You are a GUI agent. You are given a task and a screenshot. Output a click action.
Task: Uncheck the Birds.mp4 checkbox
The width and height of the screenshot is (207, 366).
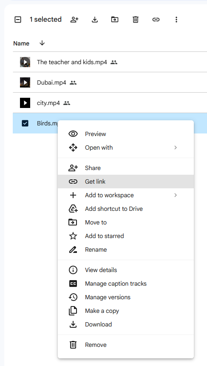[x=25, y=123]
